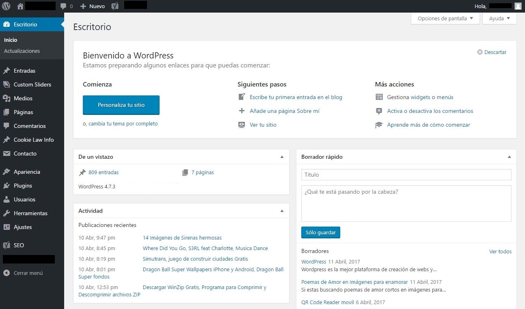Open post 14 Imágenes de Sirenas hermosas
The height and width of the screenshot is (309, 525).
coord(182,238)
